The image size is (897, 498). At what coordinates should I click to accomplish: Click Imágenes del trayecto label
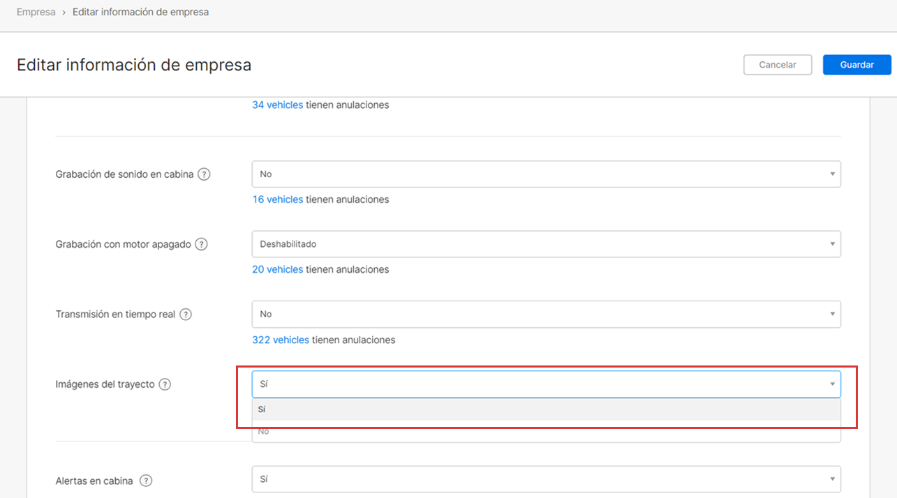pos(105,384)
